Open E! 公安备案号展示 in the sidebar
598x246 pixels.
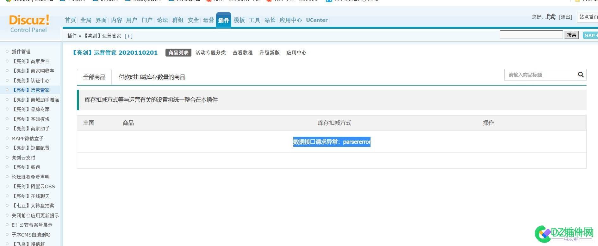click(32, 225)
